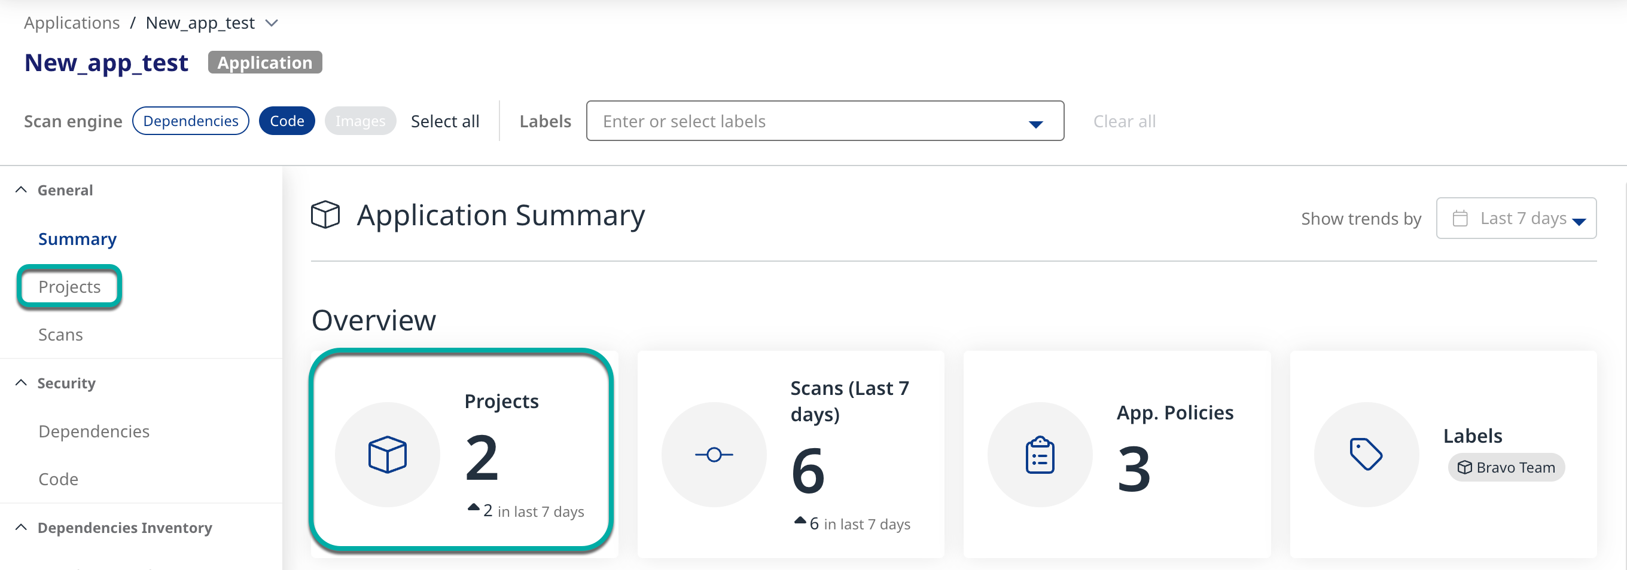Go to Applications breadcrumb link
The height and width of the screenshot is (570, 1627).
pyautogui.click(x=72, y=23)
